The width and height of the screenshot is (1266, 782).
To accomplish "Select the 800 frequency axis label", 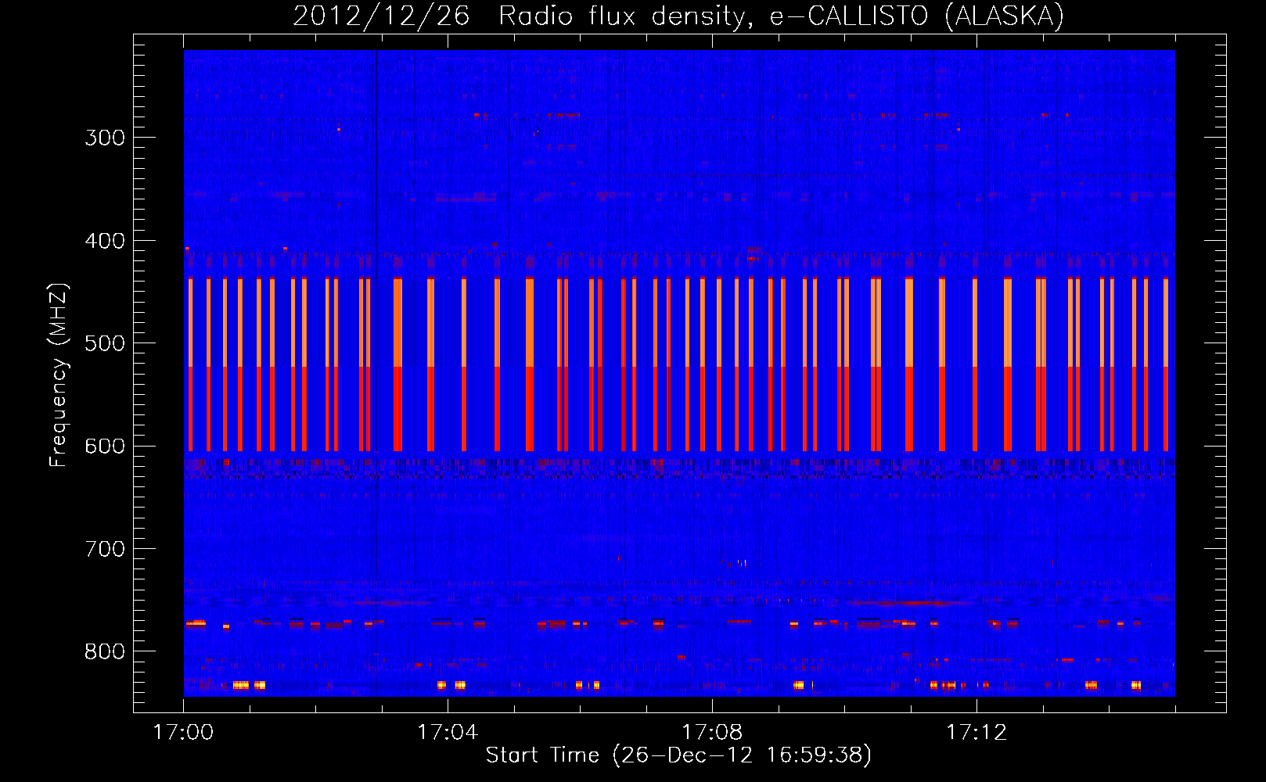I will pyautogui.click(x=105, y=652).
